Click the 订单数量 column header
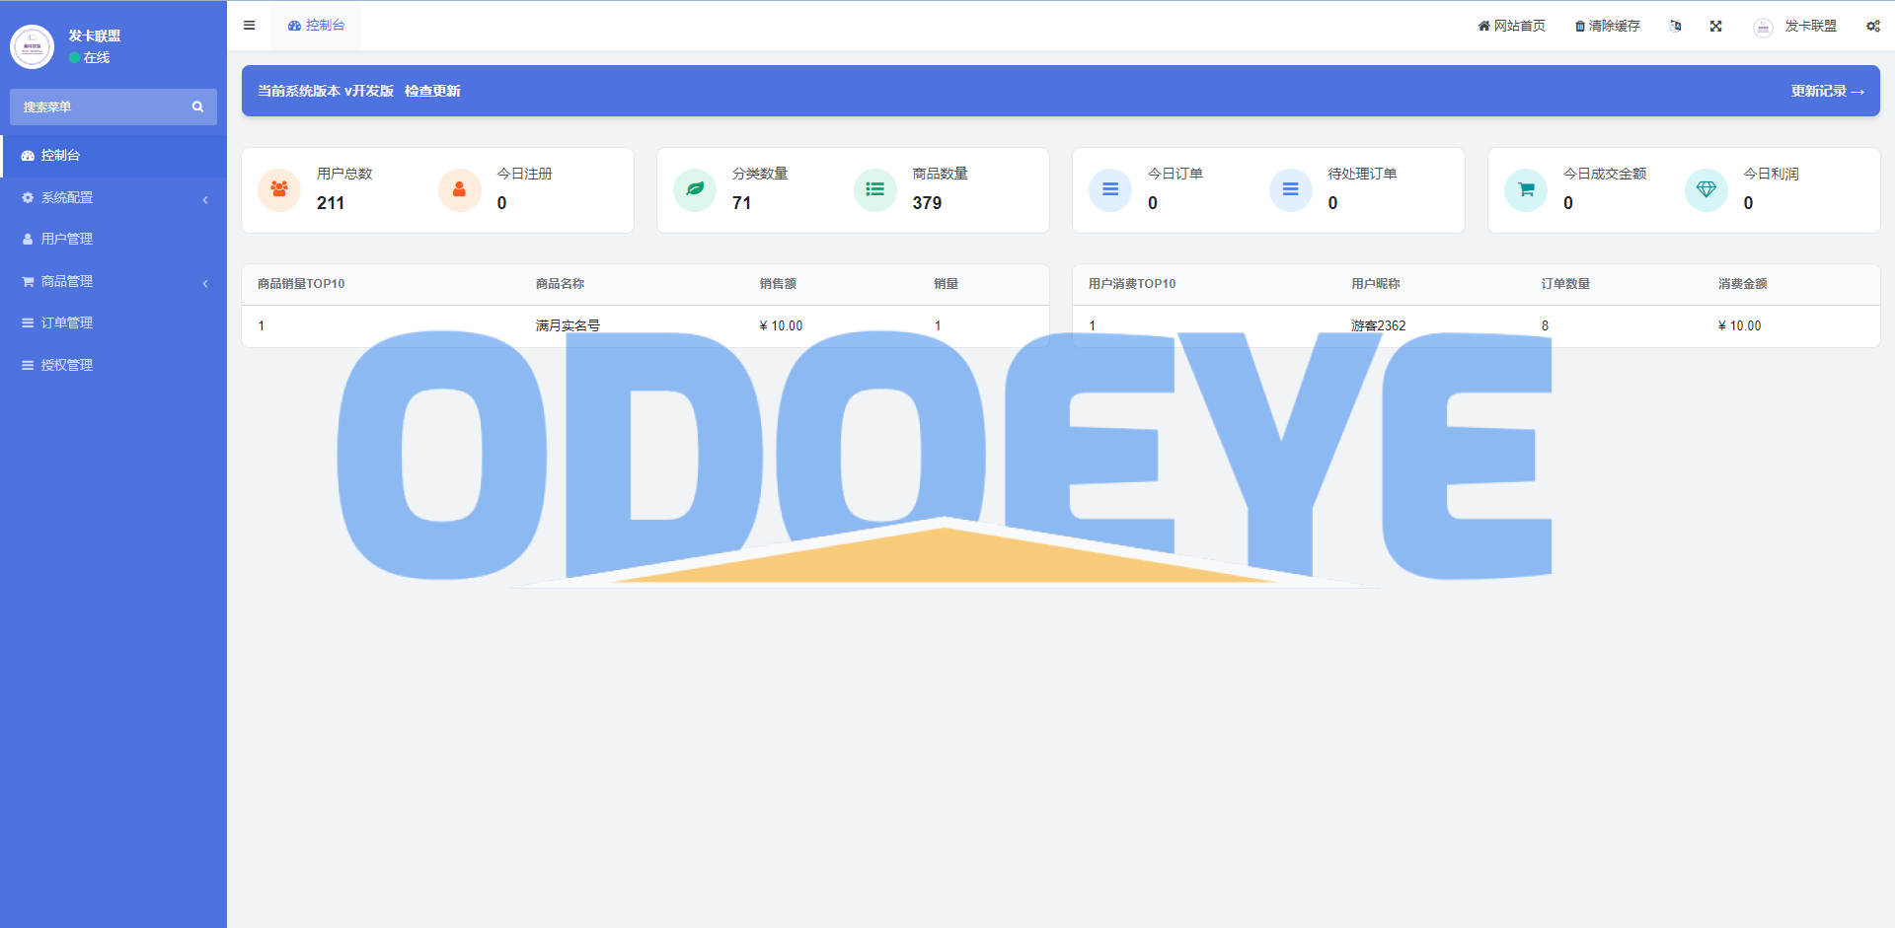This screenshot has height=928, width=1895. pos(1565,284)
